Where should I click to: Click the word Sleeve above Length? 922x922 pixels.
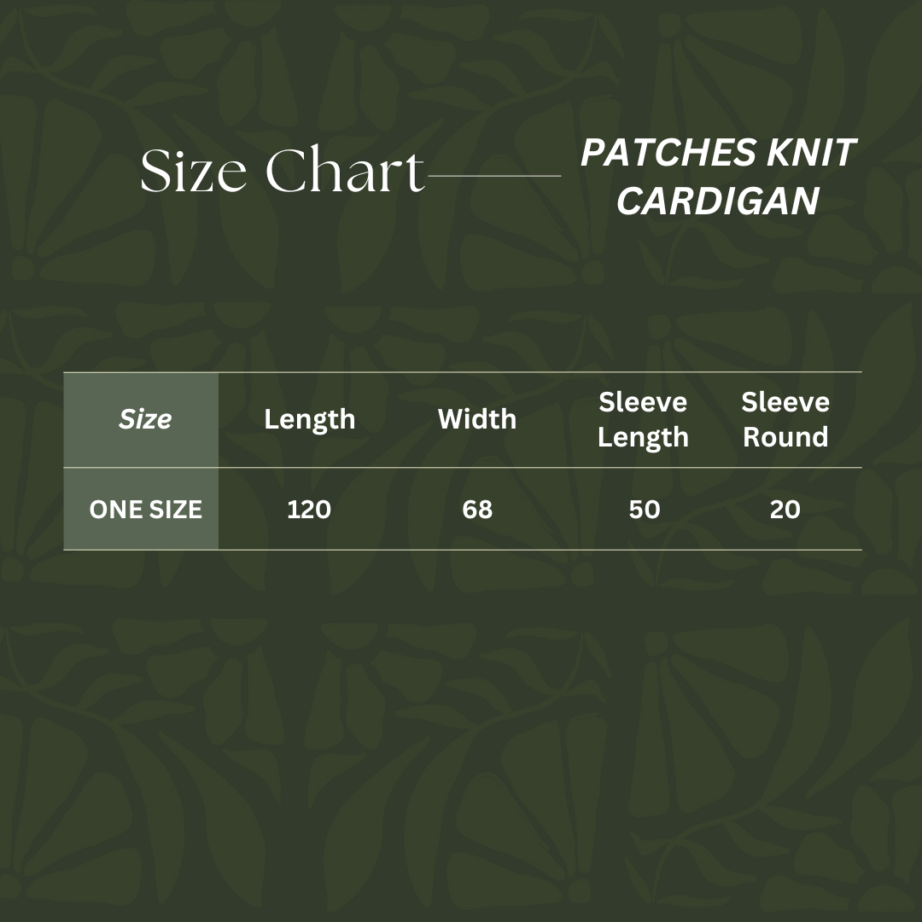(x=643, y=402)
